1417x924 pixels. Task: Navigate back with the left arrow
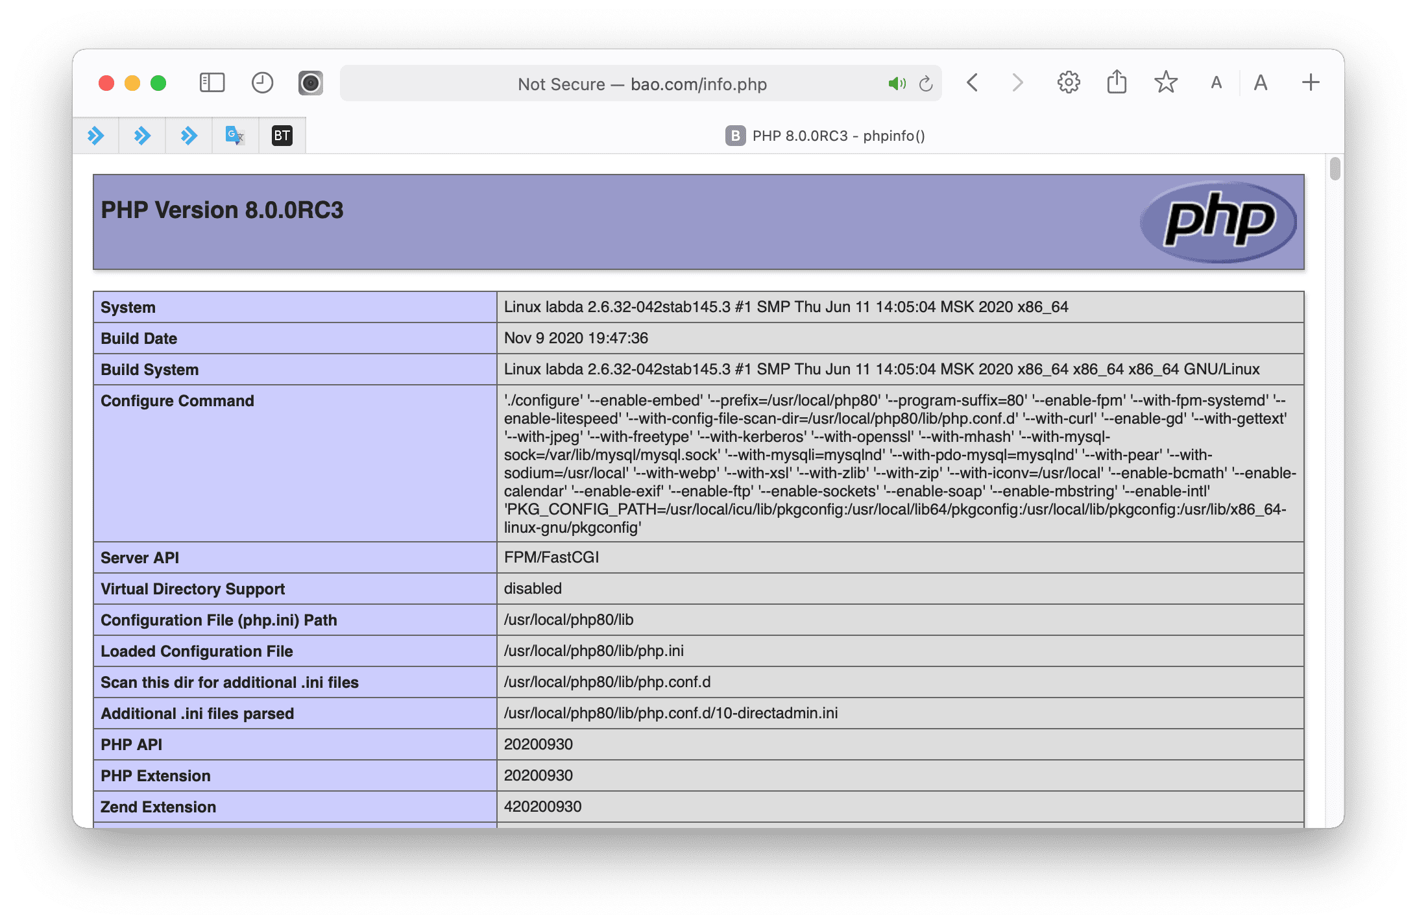coord(971,83)
